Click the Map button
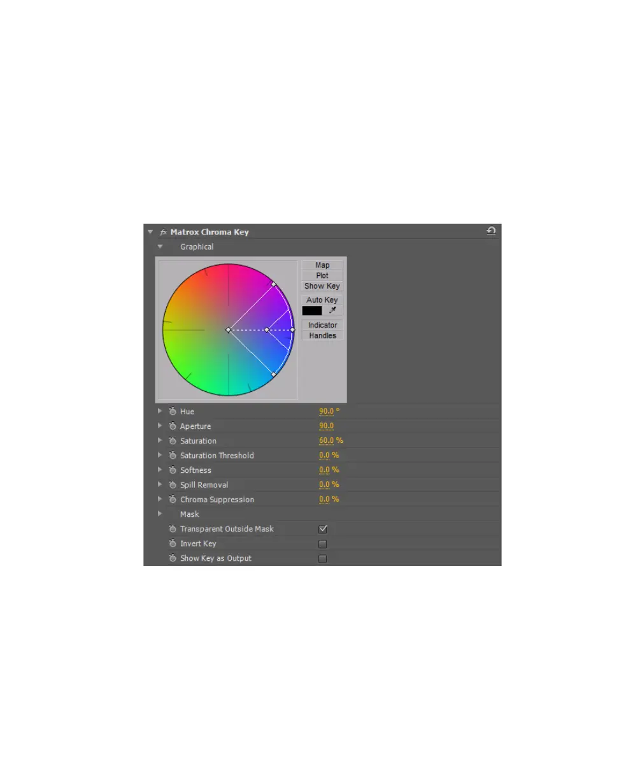Screen dimensions: 619x780 (322, 265)
